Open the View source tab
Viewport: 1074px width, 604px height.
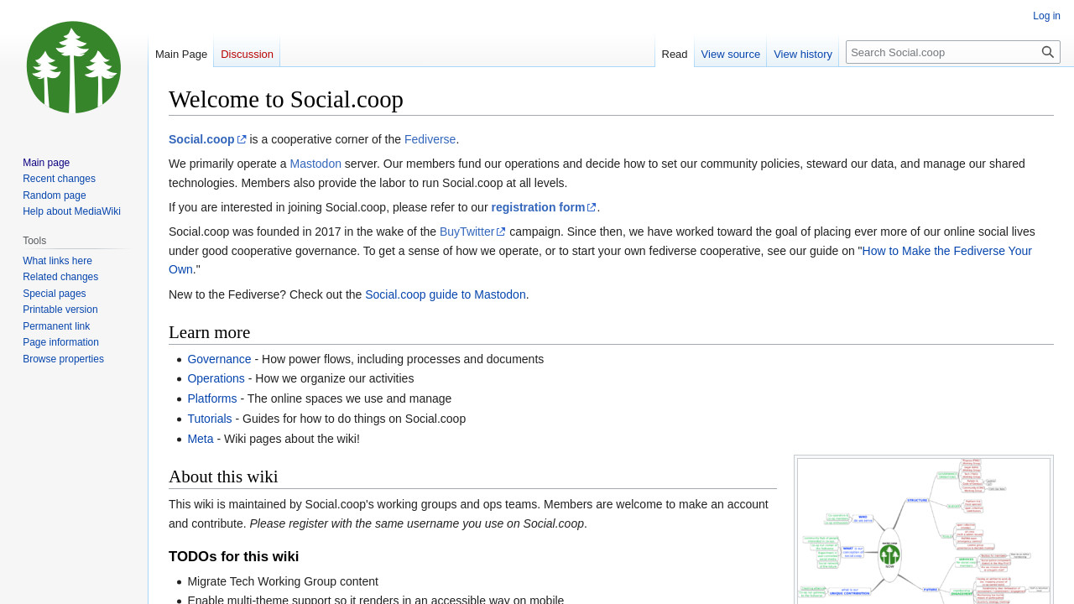click(730, 55)
